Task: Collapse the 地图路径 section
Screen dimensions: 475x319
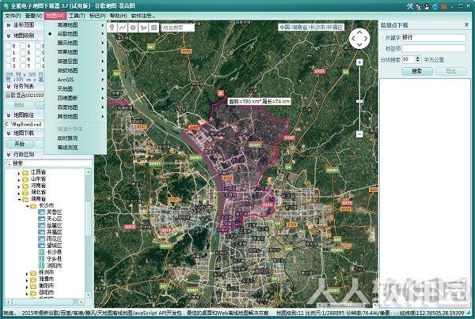Action: click(x=9, y=115)
